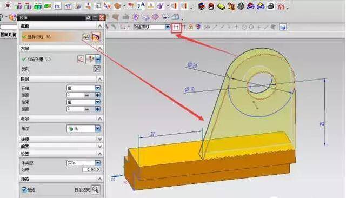Click the blue 'ITK' icon in the top toolbar
Screen dimensions: 346x198
click(x=57, y=6)
